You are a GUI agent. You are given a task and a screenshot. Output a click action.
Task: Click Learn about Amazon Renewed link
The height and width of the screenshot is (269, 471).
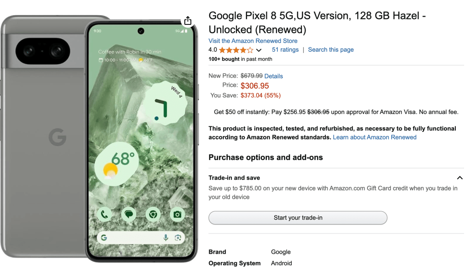374,137
